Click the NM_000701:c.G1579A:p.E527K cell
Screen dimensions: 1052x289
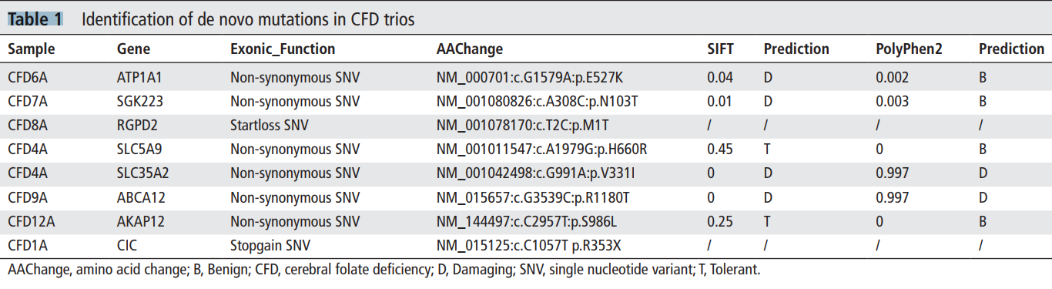coord(530,78)
